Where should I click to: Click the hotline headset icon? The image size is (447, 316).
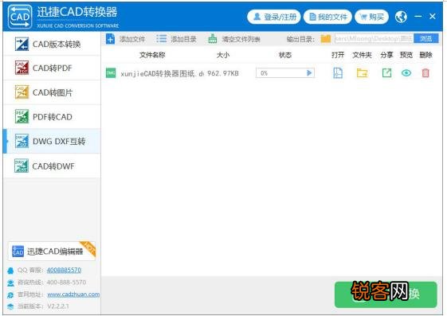click(x=10, y=283)
